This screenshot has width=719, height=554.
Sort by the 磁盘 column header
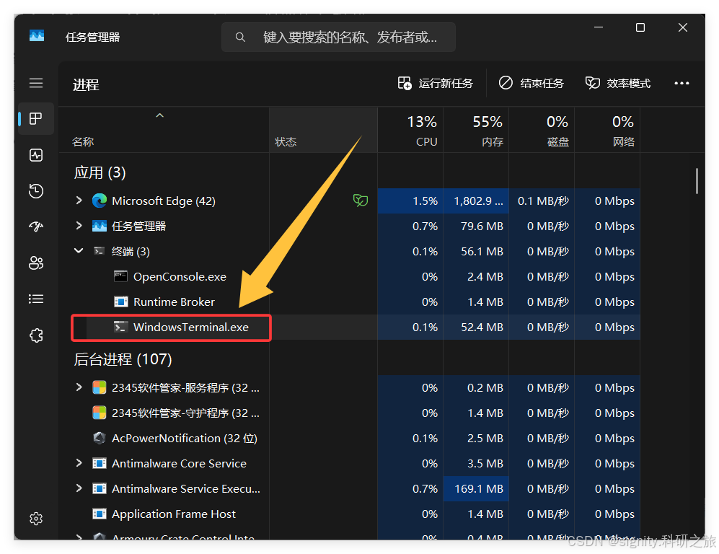coord(542,131)
